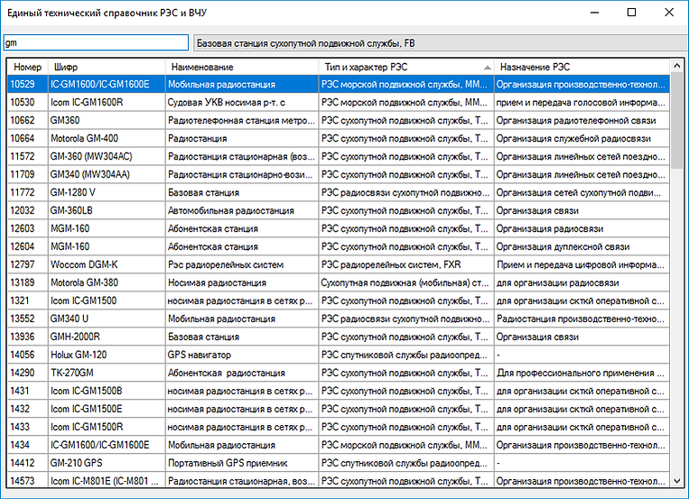Click 'Для профессионального применения' purpose cell
Viewport: 689px width, 499px height.
pyautogui.click(x=582, y=373)
